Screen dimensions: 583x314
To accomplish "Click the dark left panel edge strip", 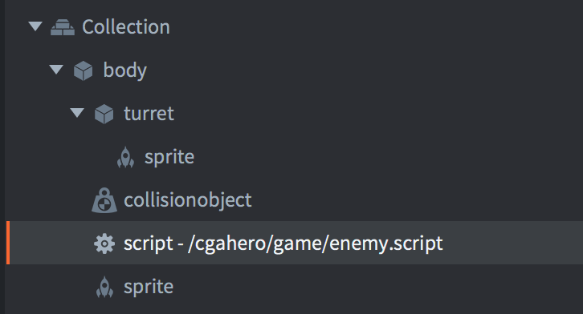I will (2, 157).
